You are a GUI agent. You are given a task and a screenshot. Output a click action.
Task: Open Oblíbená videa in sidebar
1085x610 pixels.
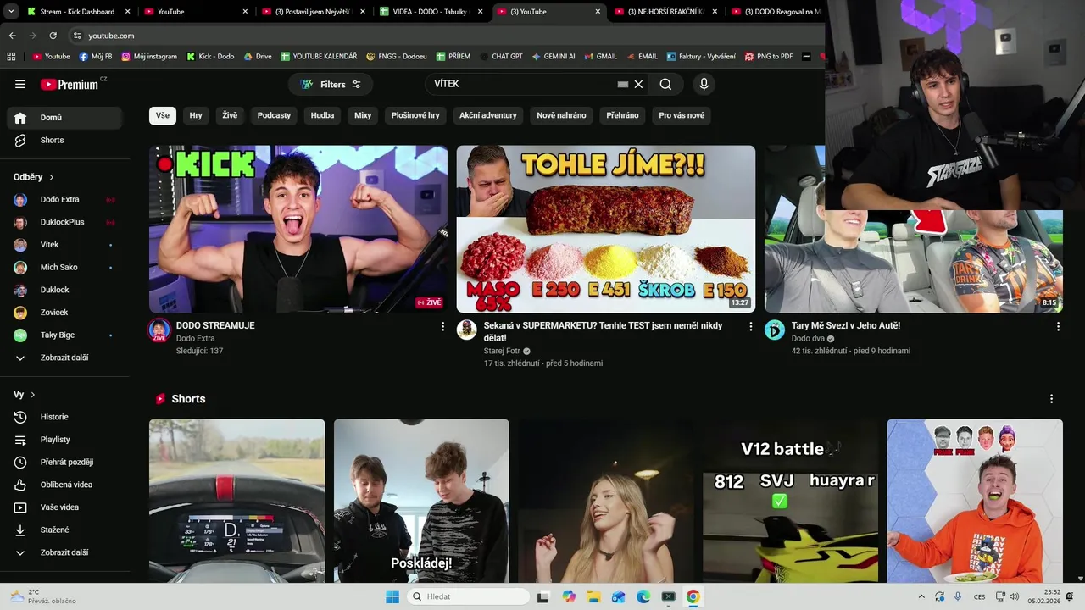pos(66,485)
